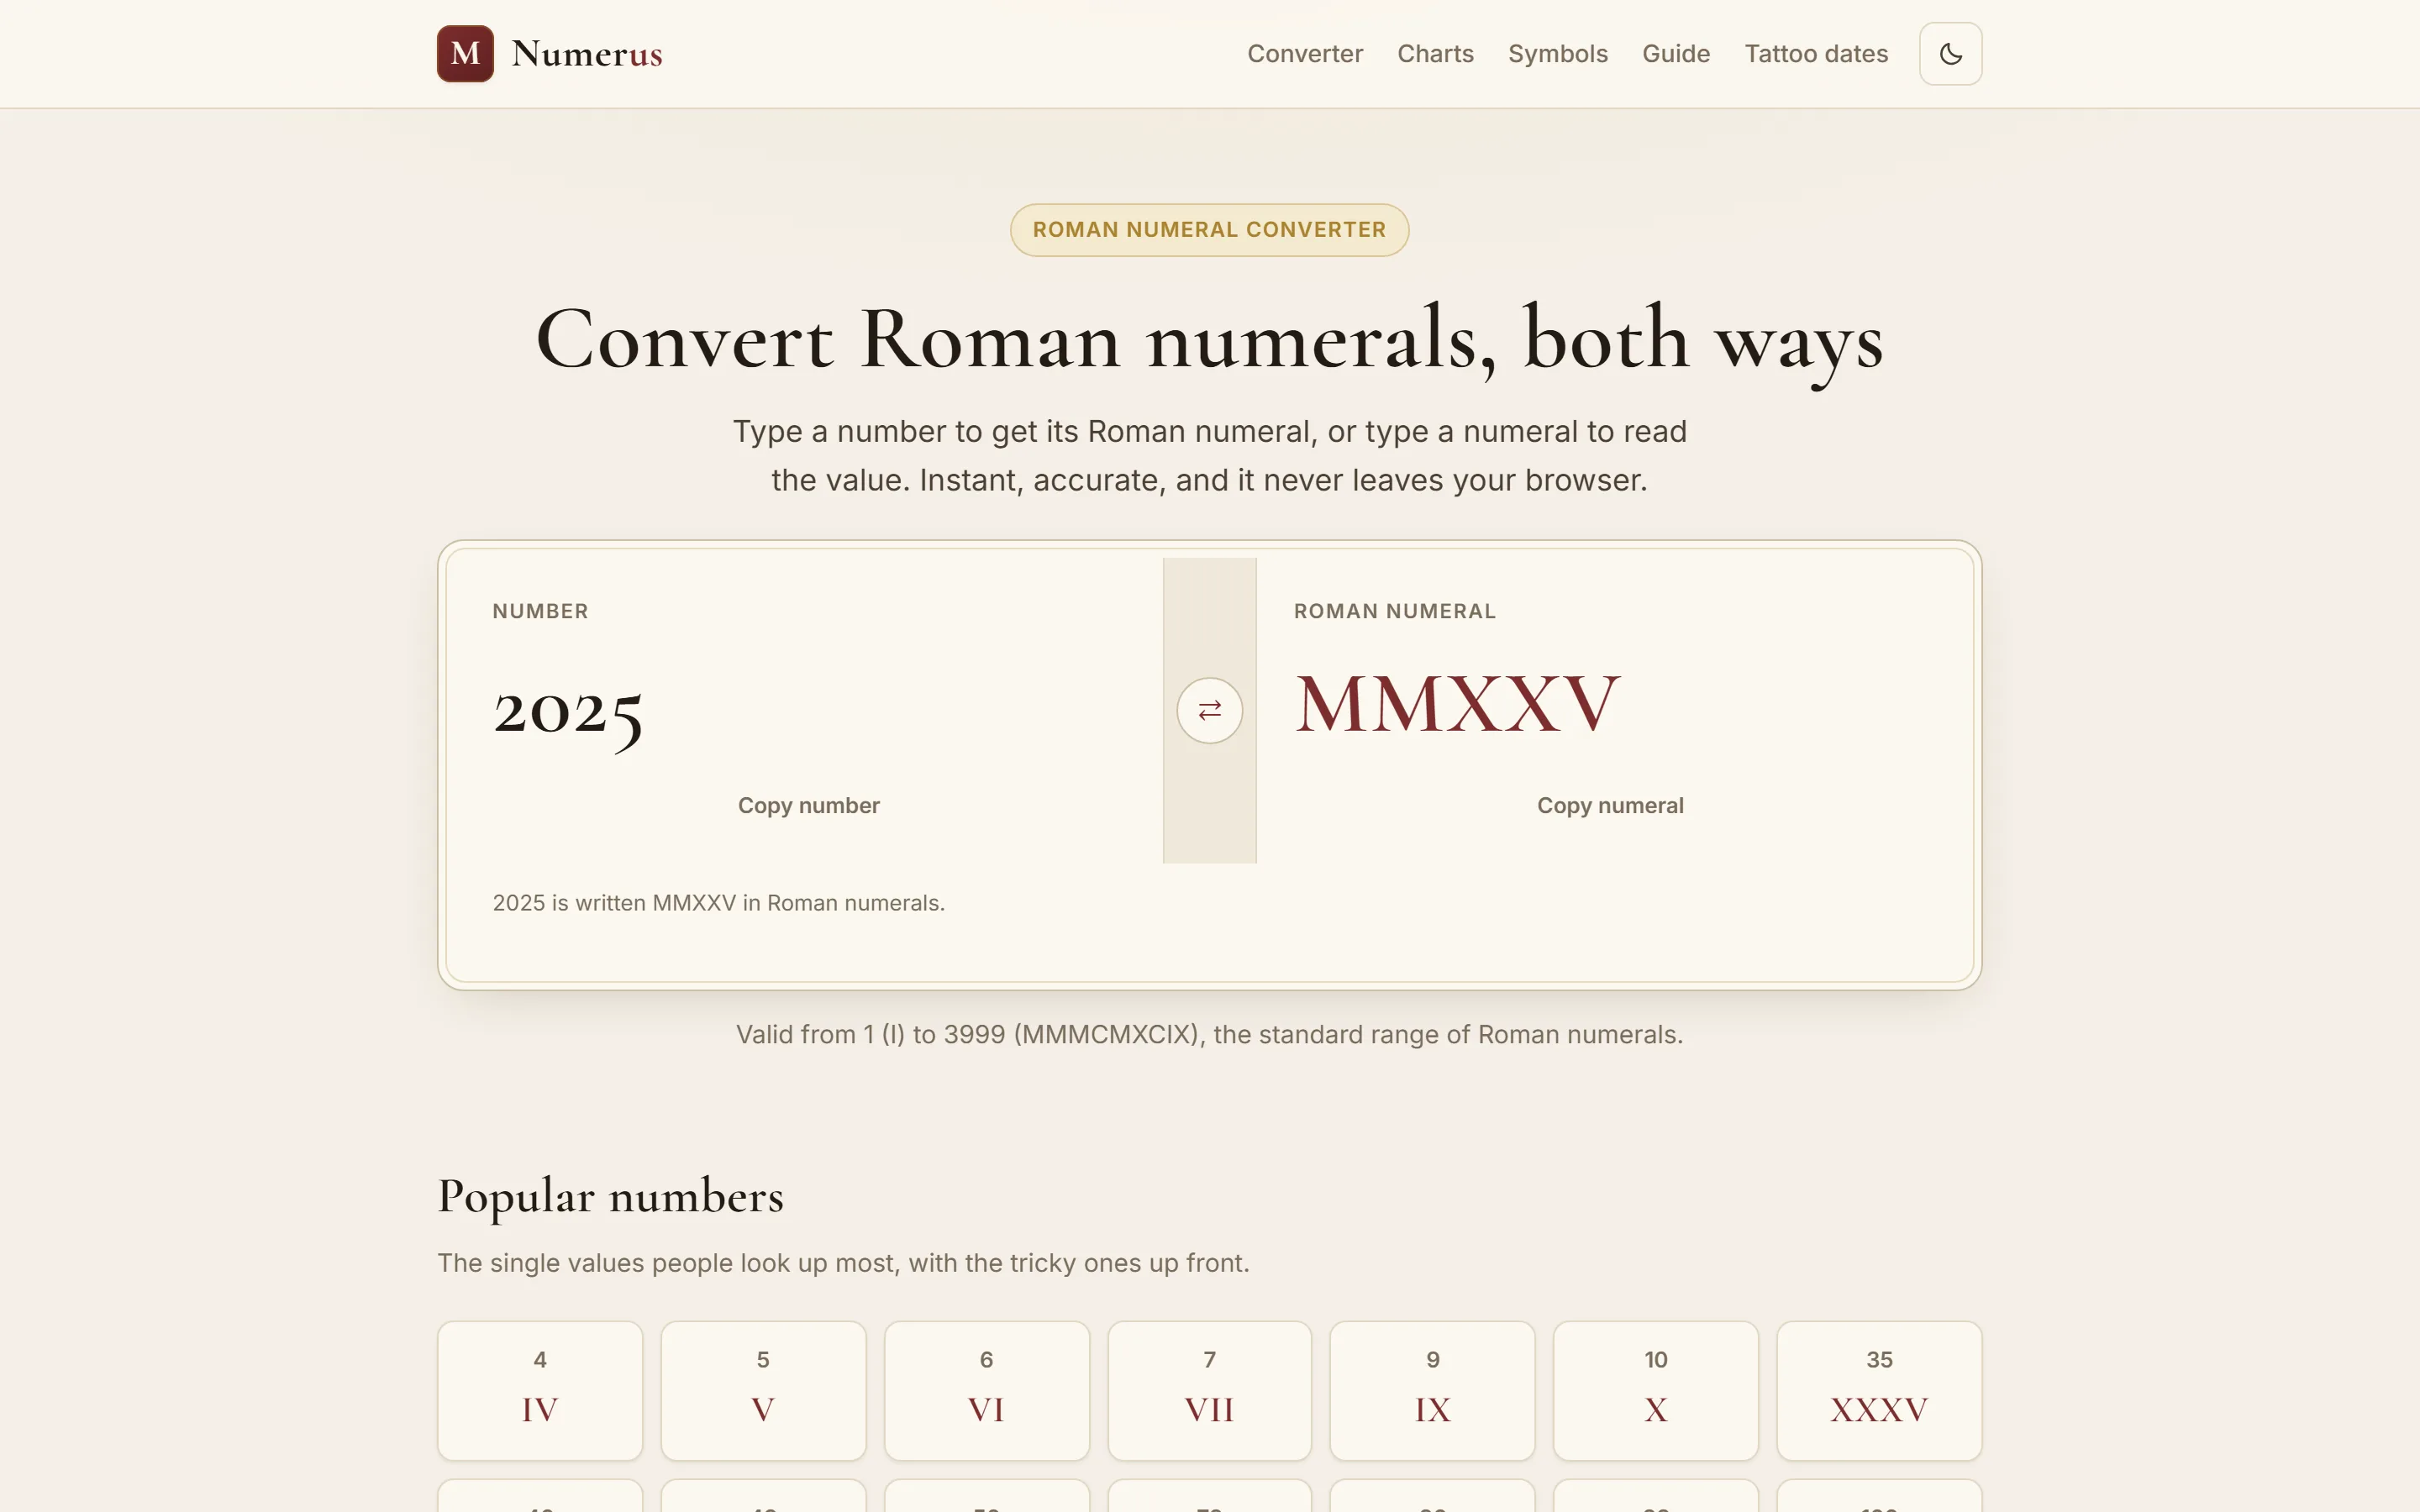The width and height of the screenshot is (2420, 1512).
Task: Open the Tattoo dates page
Action: pyautogui.click(x=1816, y=54)
